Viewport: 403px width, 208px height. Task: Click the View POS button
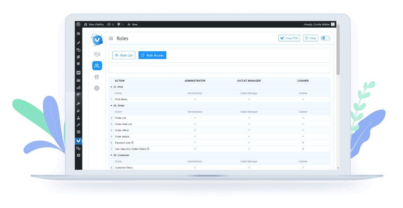point(289,38)
